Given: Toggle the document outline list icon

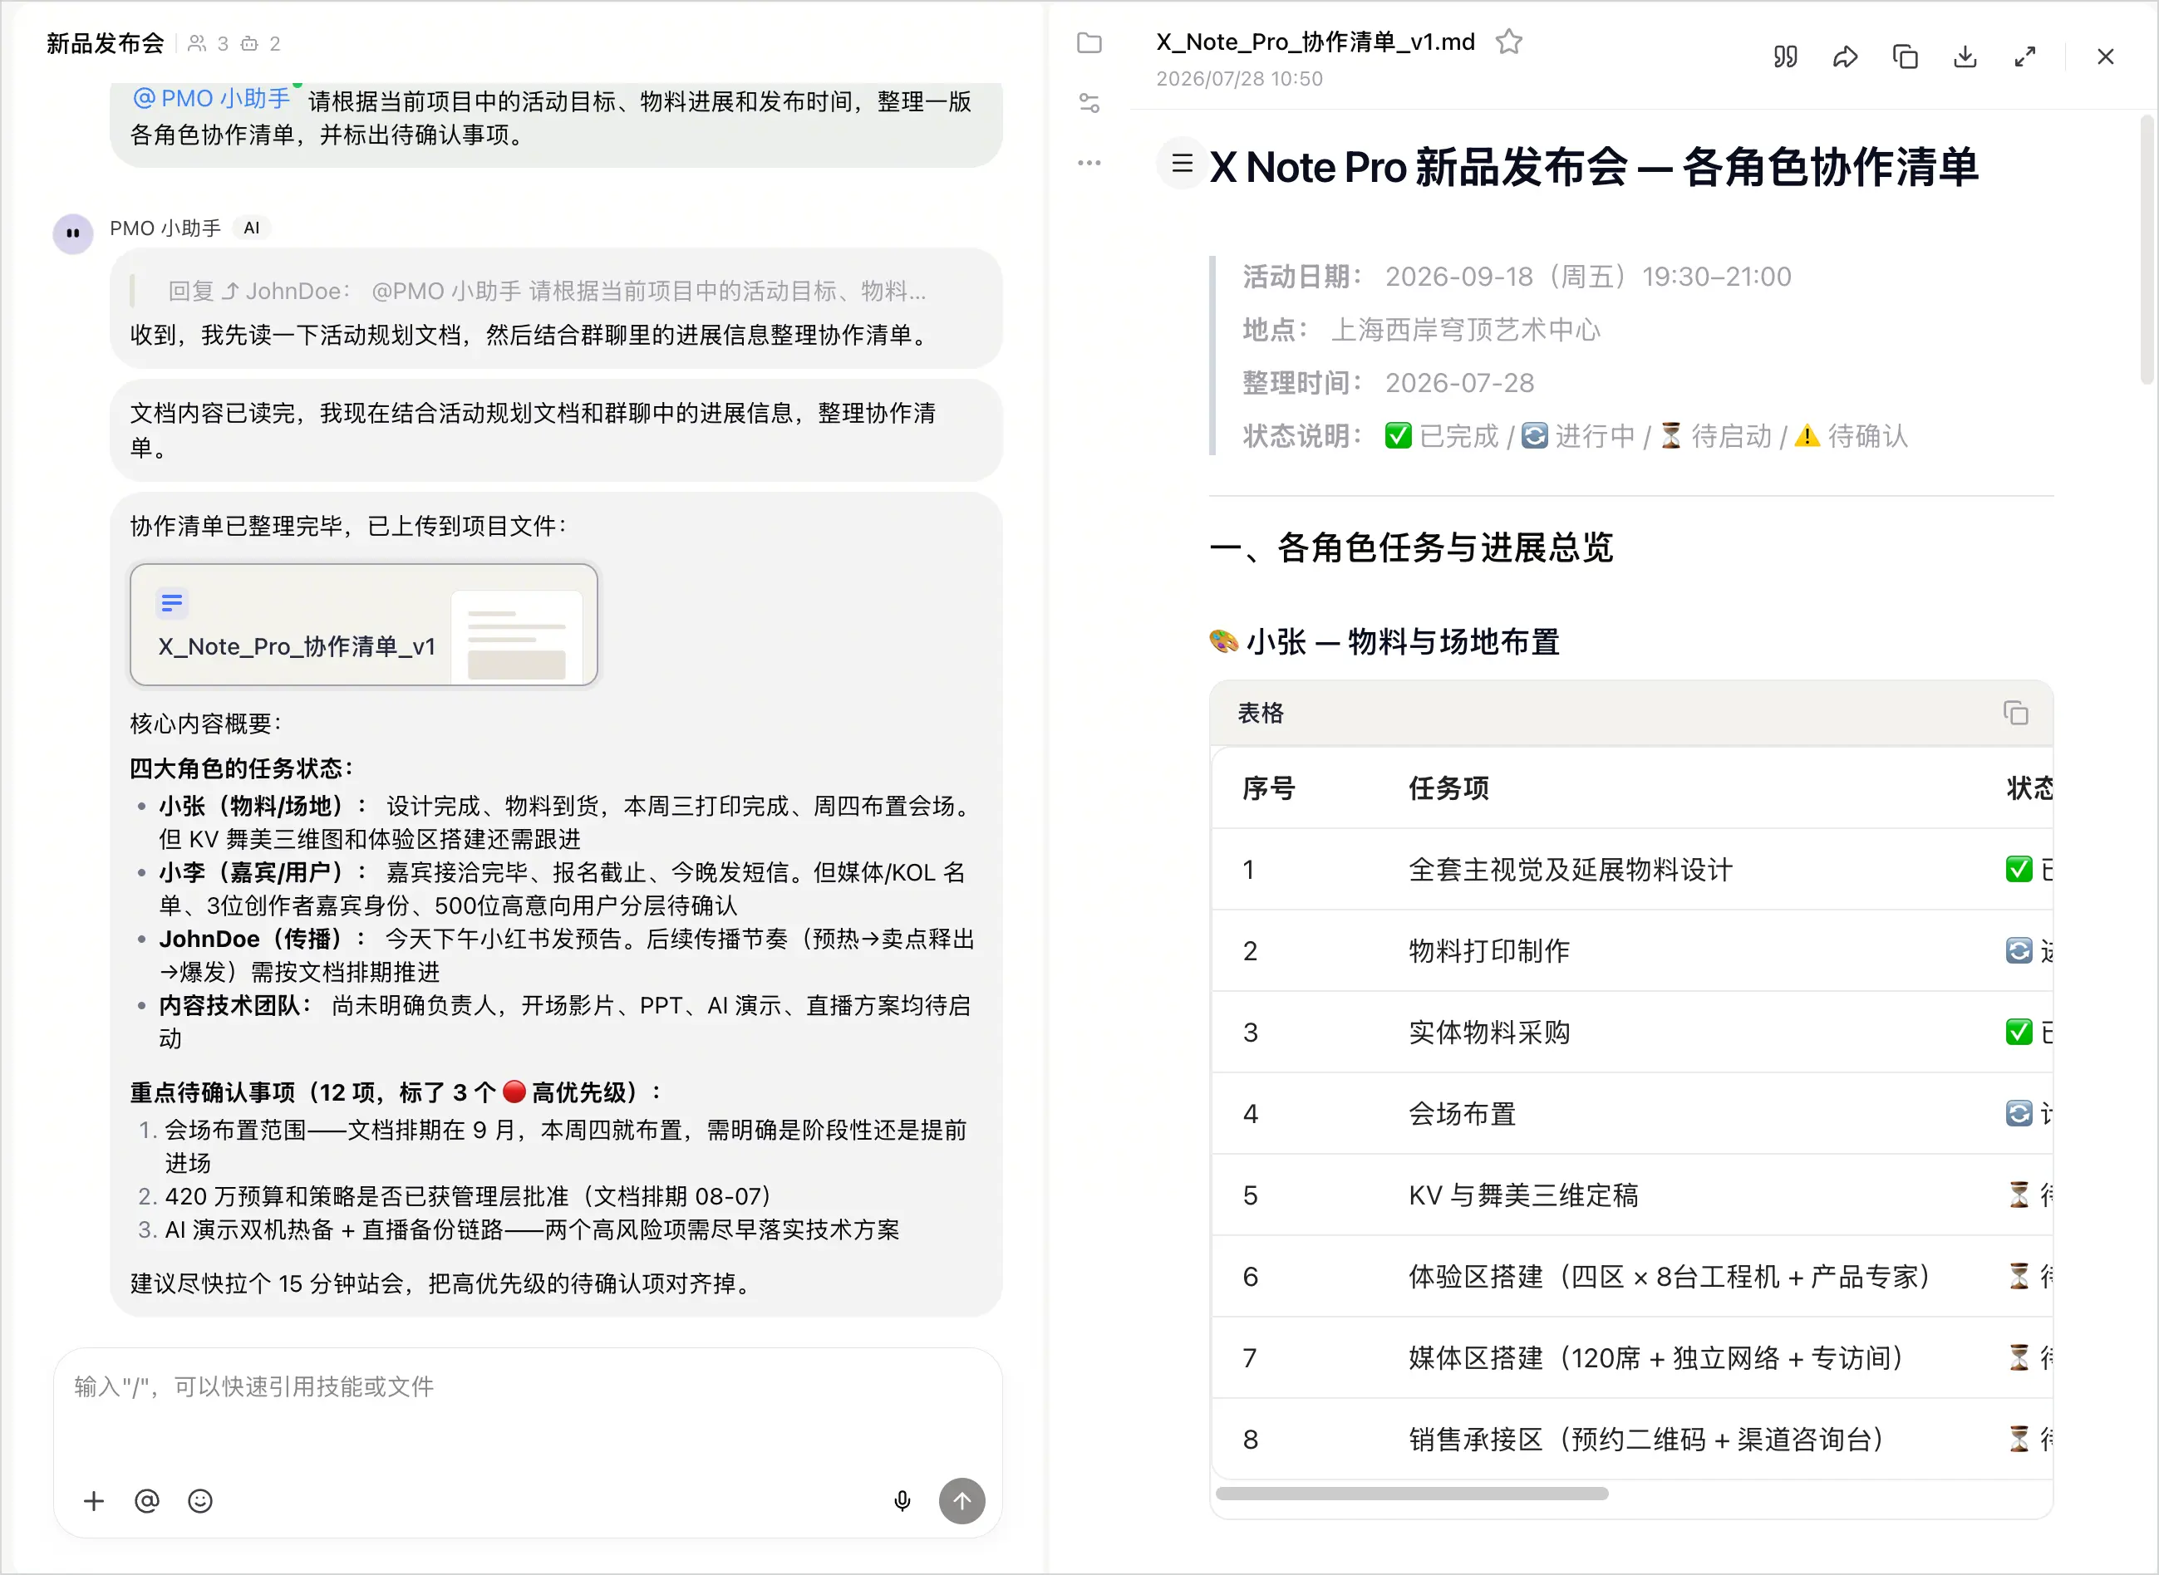Looking at the screenshot, I should [x=1182, y=163].
